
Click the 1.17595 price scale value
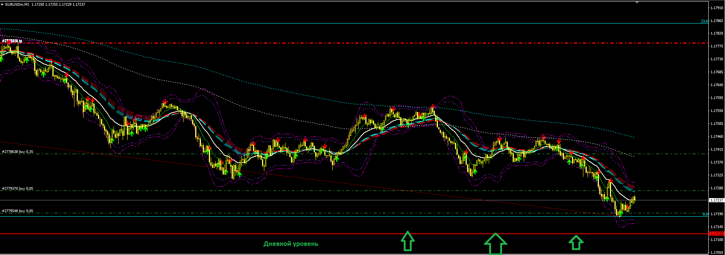[717, 98]
